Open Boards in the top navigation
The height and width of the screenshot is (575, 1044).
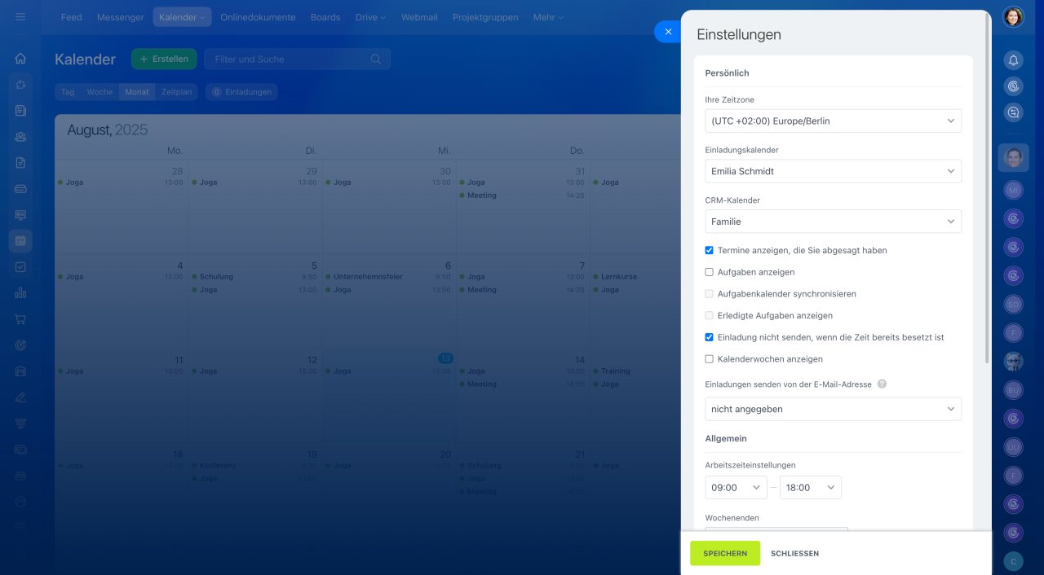(x=325, y=17)
